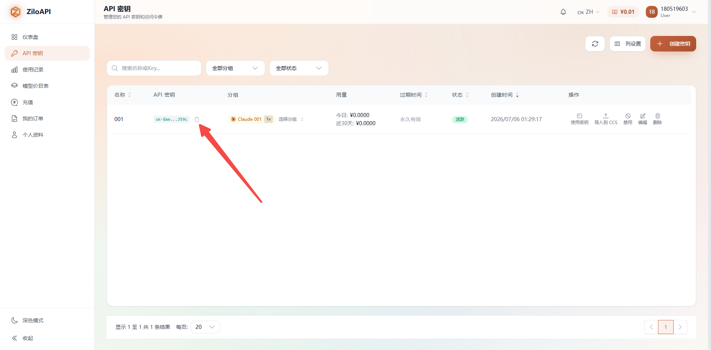Go to next page arrow
Image resolution: width=711 pixels, height=350 pixels.
click(x=680, y=327)
